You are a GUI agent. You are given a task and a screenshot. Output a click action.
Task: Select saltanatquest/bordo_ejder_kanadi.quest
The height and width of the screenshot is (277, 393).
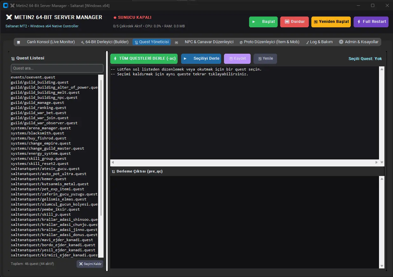(x=53, y=245)
